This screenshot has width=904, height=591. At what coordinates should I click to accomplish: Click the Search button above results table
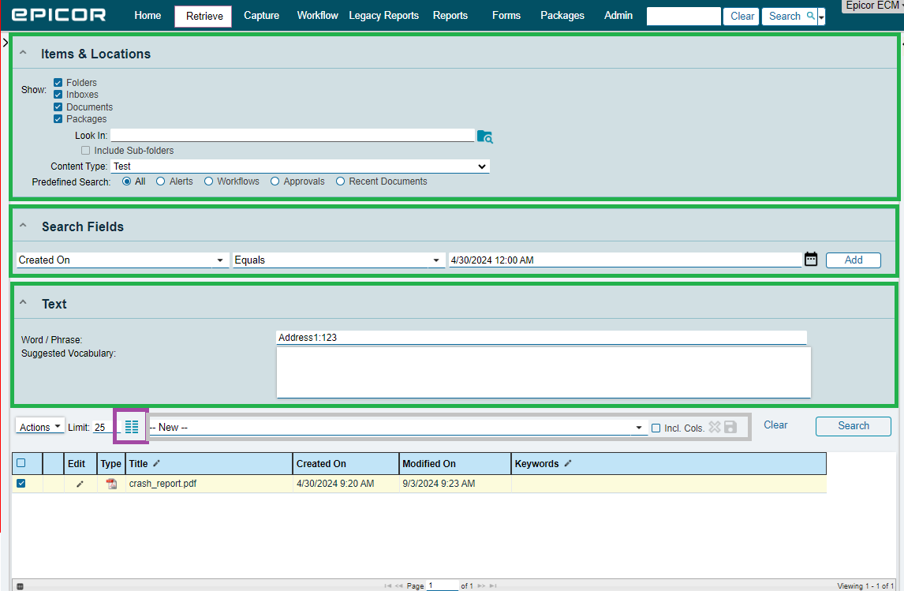coord(854,426)
